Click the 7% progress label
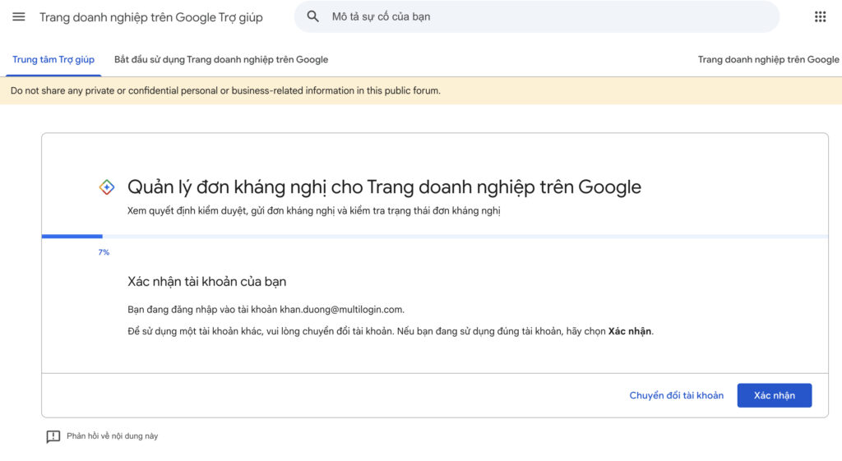Image resolution: width=842 pixels, height=461 pixels. click(x=104, y=252)
